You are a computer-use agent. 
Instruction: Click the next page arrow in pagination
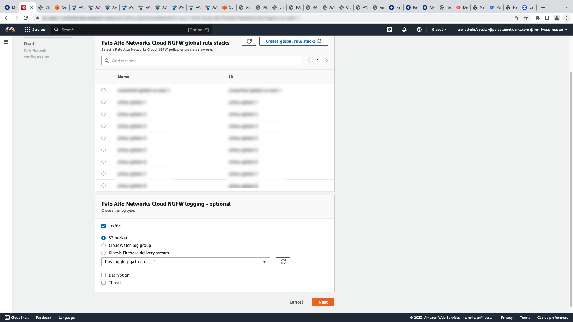(326, 61)
